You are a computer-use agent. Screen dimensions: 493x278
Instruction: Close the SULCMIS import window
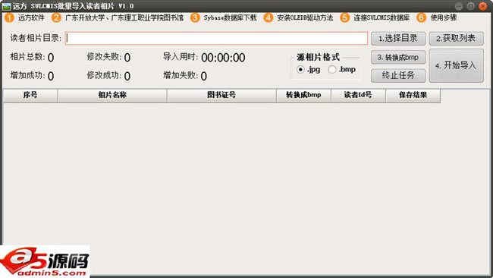tap(482, 6)
